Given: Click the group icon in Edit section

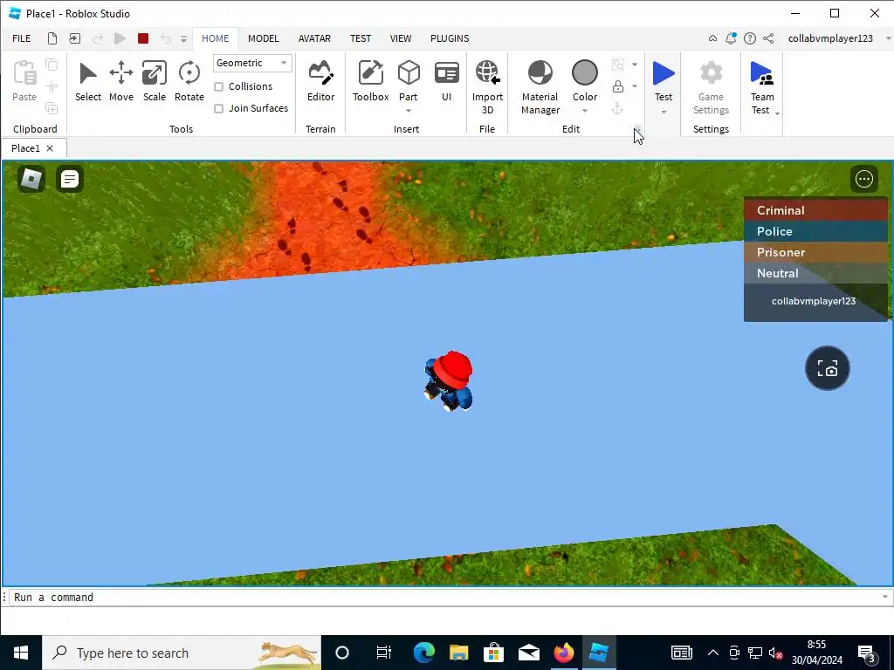Looking at the screenshot, I should click(x=617, y=65).
